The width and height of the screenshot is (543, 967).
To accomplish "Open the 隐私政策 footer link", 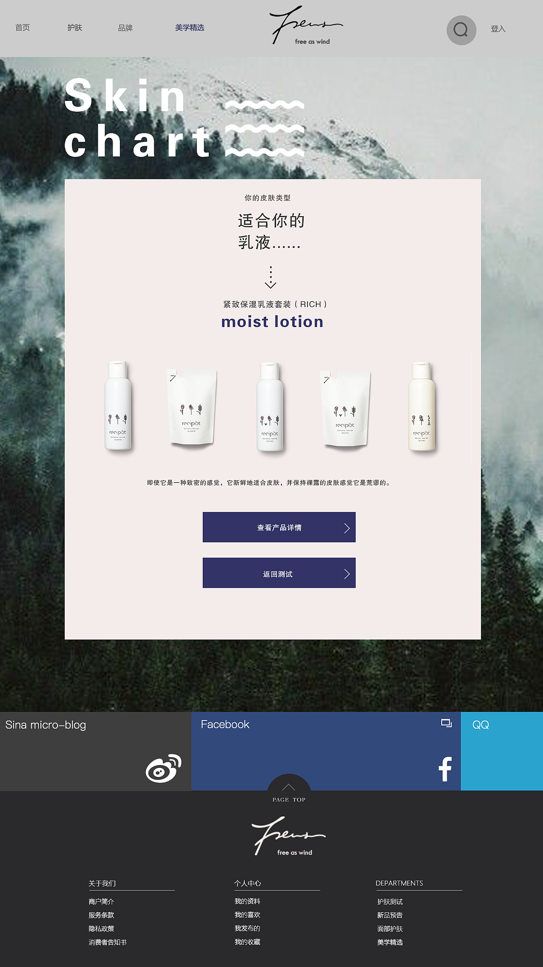I will (x=101, y=929).
